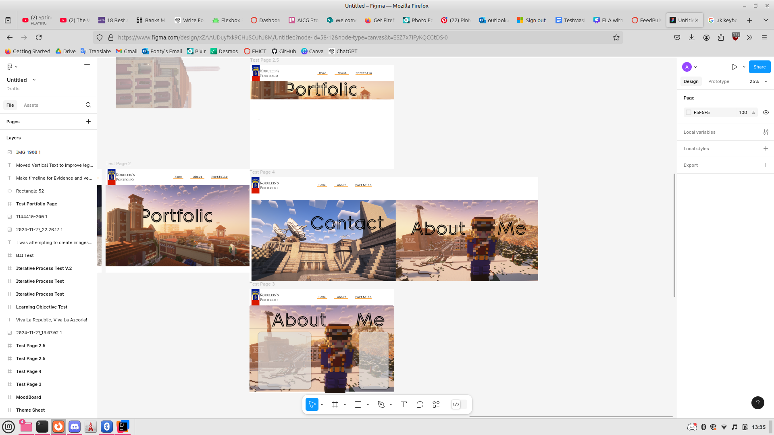Toggle visibility of the page fill with the eye

click(x=766, y=112)
